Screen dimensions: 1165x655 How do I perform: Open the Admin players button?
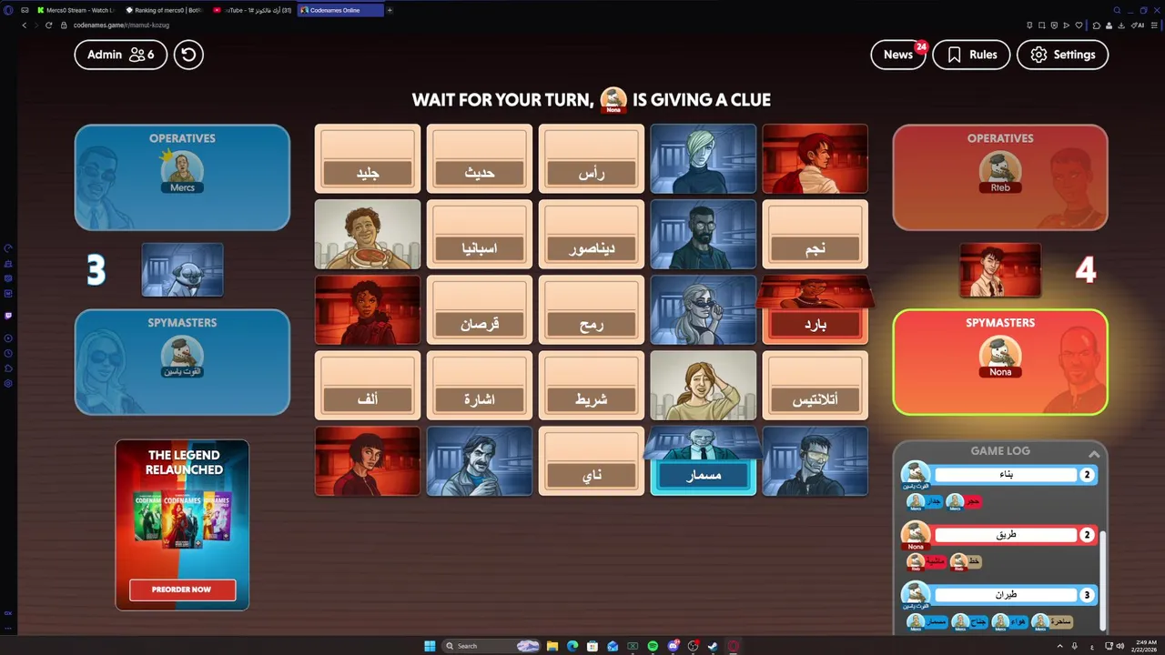click(x=121, y=55)
